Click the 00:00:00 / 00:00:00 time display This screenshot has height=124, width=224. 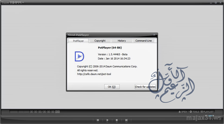pos(42,112)
